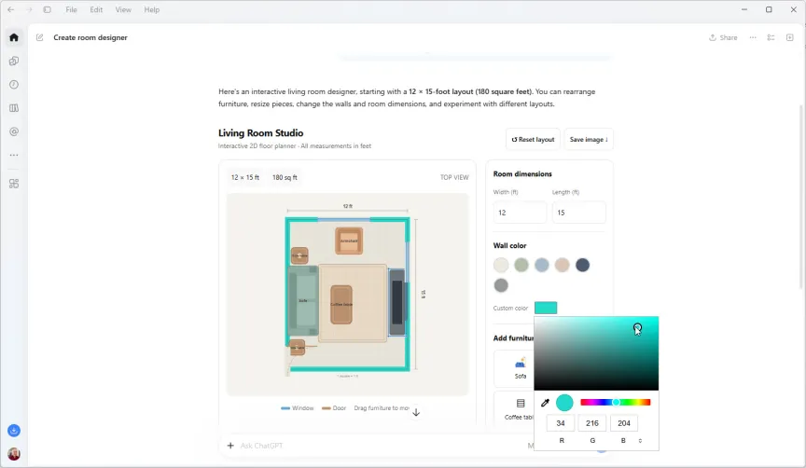Image resolution: width=806 pixels, height=468 pixels.
Task: Click the Length field showing 15
Action: click(578, 213)
